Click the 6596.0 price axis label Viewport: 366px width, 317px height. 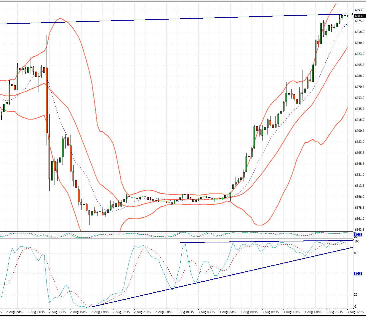[359, 197]
